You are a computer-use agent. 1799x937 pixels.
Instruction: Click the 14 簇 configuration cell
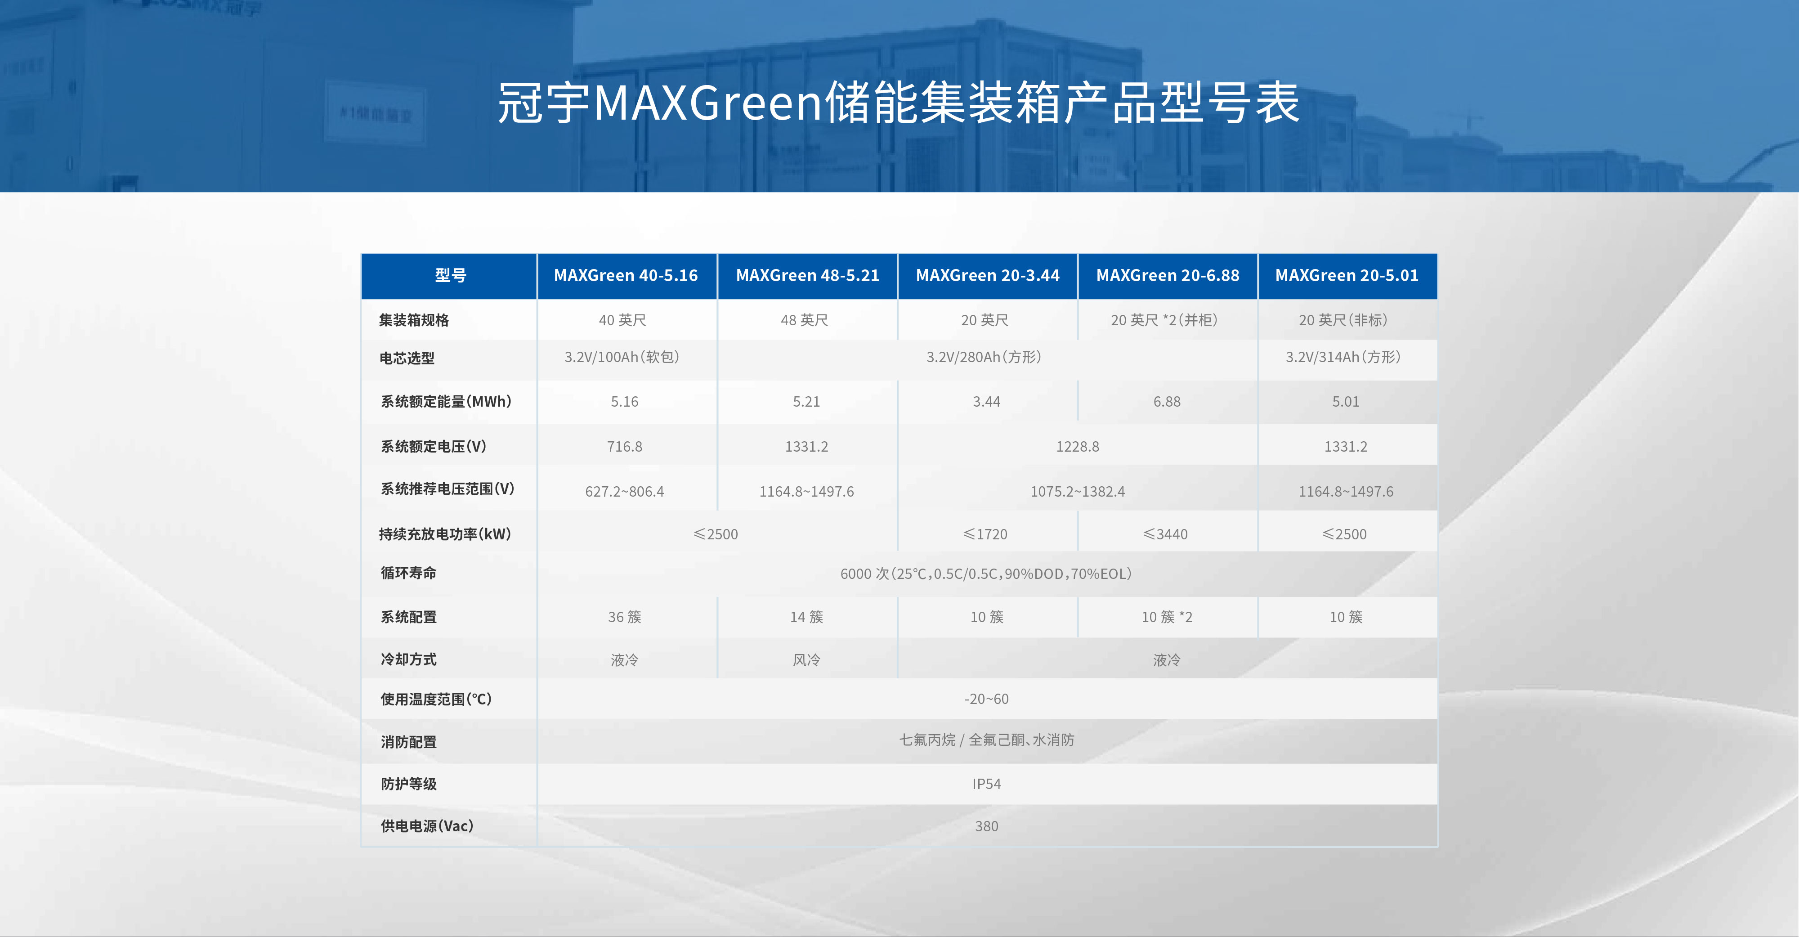(x=806, y=618)
